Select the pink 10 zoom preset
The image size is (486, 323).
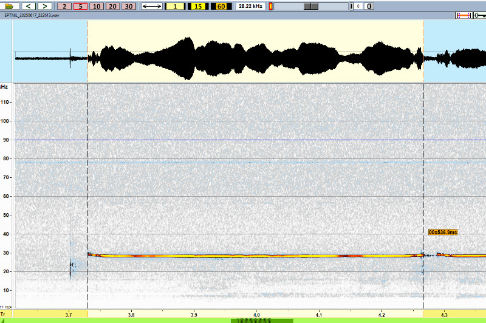97,6
